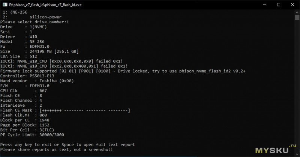Click the 'Press any key to exit' prompt

pos(67,144)
